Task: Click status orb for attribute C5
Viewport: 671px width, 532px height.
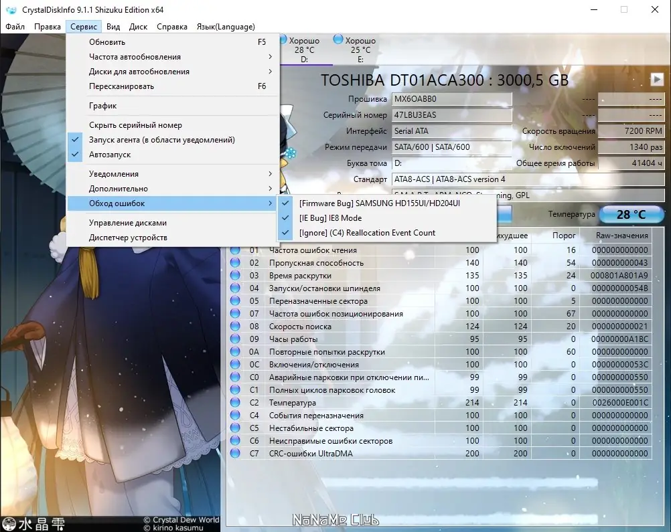Action: pos(235,428)
